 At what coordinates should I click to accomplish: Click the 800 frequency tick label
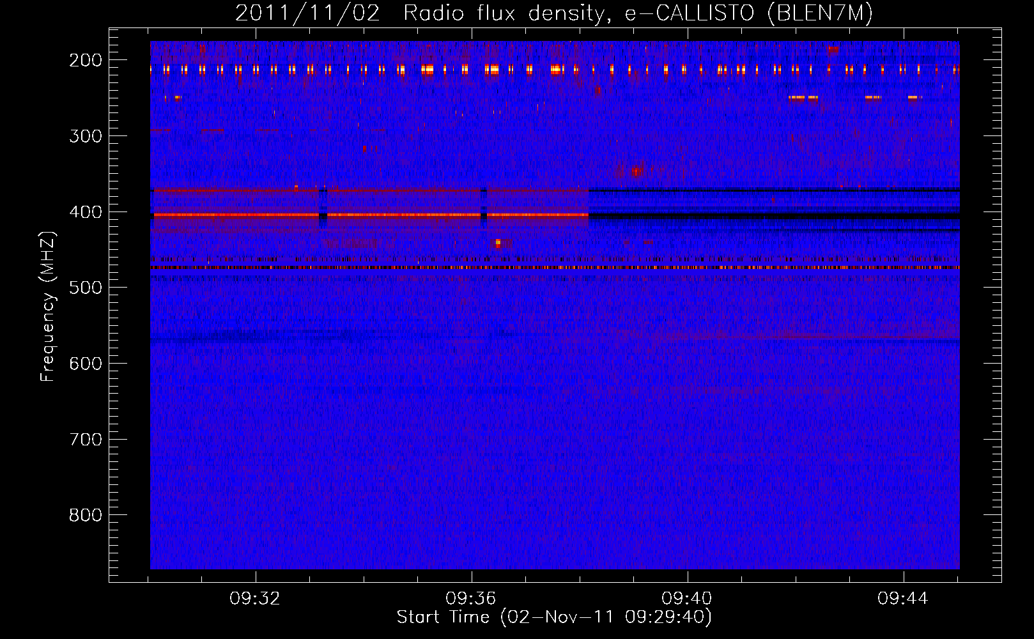86,516
